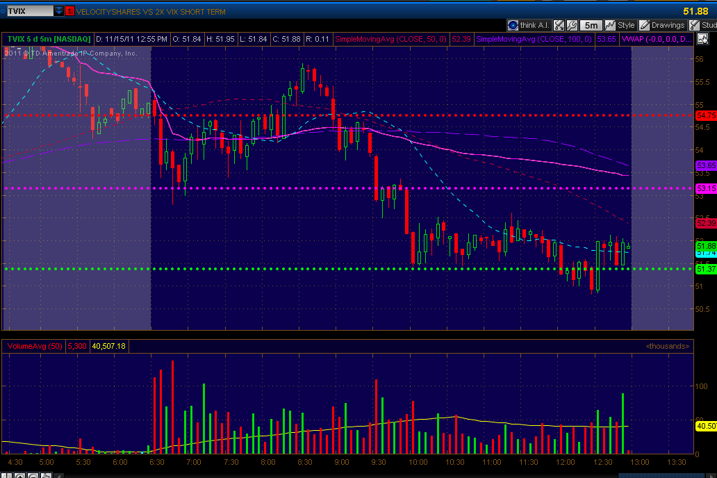Click the yellow 51.88 last price at top right
Image resolution: width=717 pixels, height=478 pixels.
pyautogui.click(x=695, y=11)
